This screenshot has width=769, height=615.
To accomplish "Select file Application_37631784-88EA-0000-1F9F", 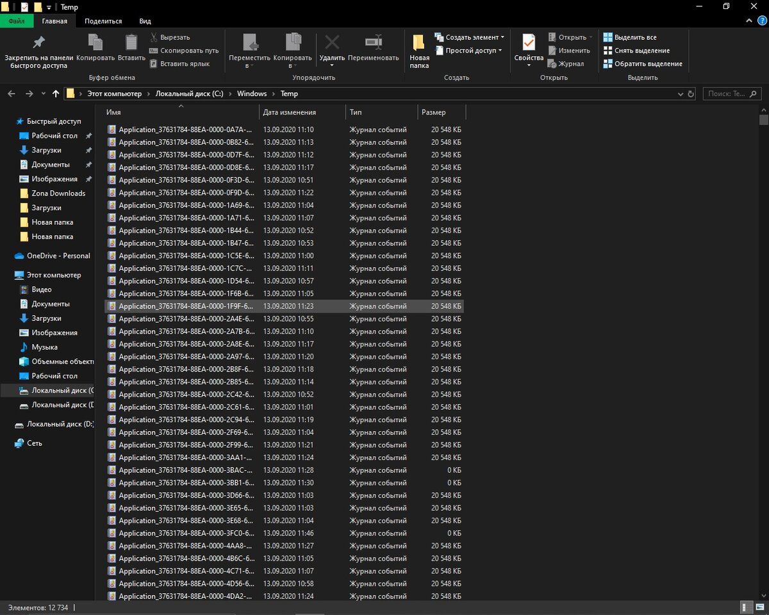I will coord(284,306).
